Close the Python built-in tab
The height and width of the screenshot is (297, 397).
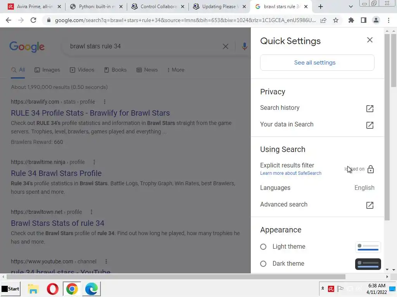point(121,7)
